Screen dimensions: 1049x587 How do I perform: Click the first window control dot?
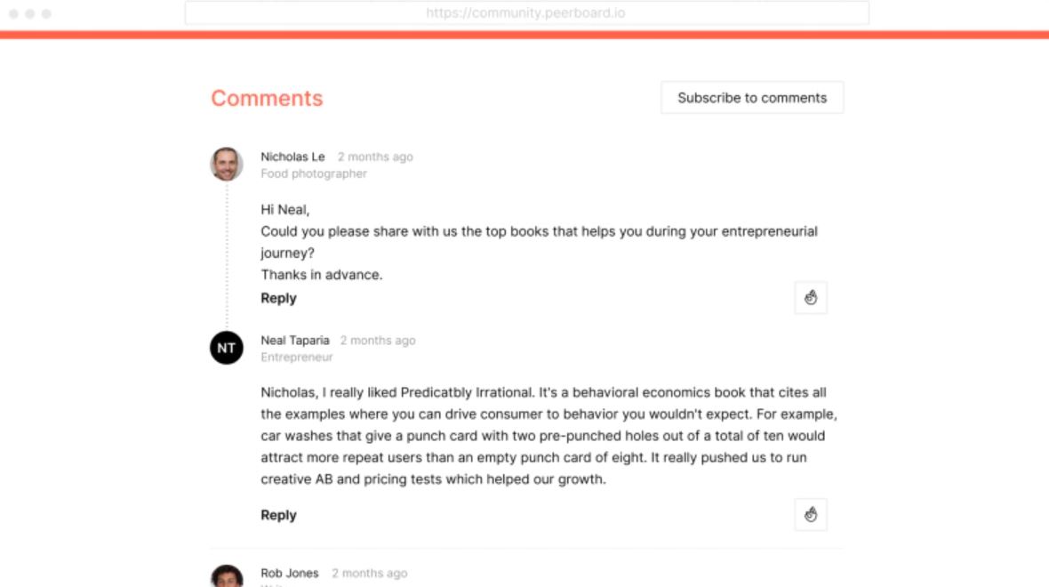click(x=13, y=14)
